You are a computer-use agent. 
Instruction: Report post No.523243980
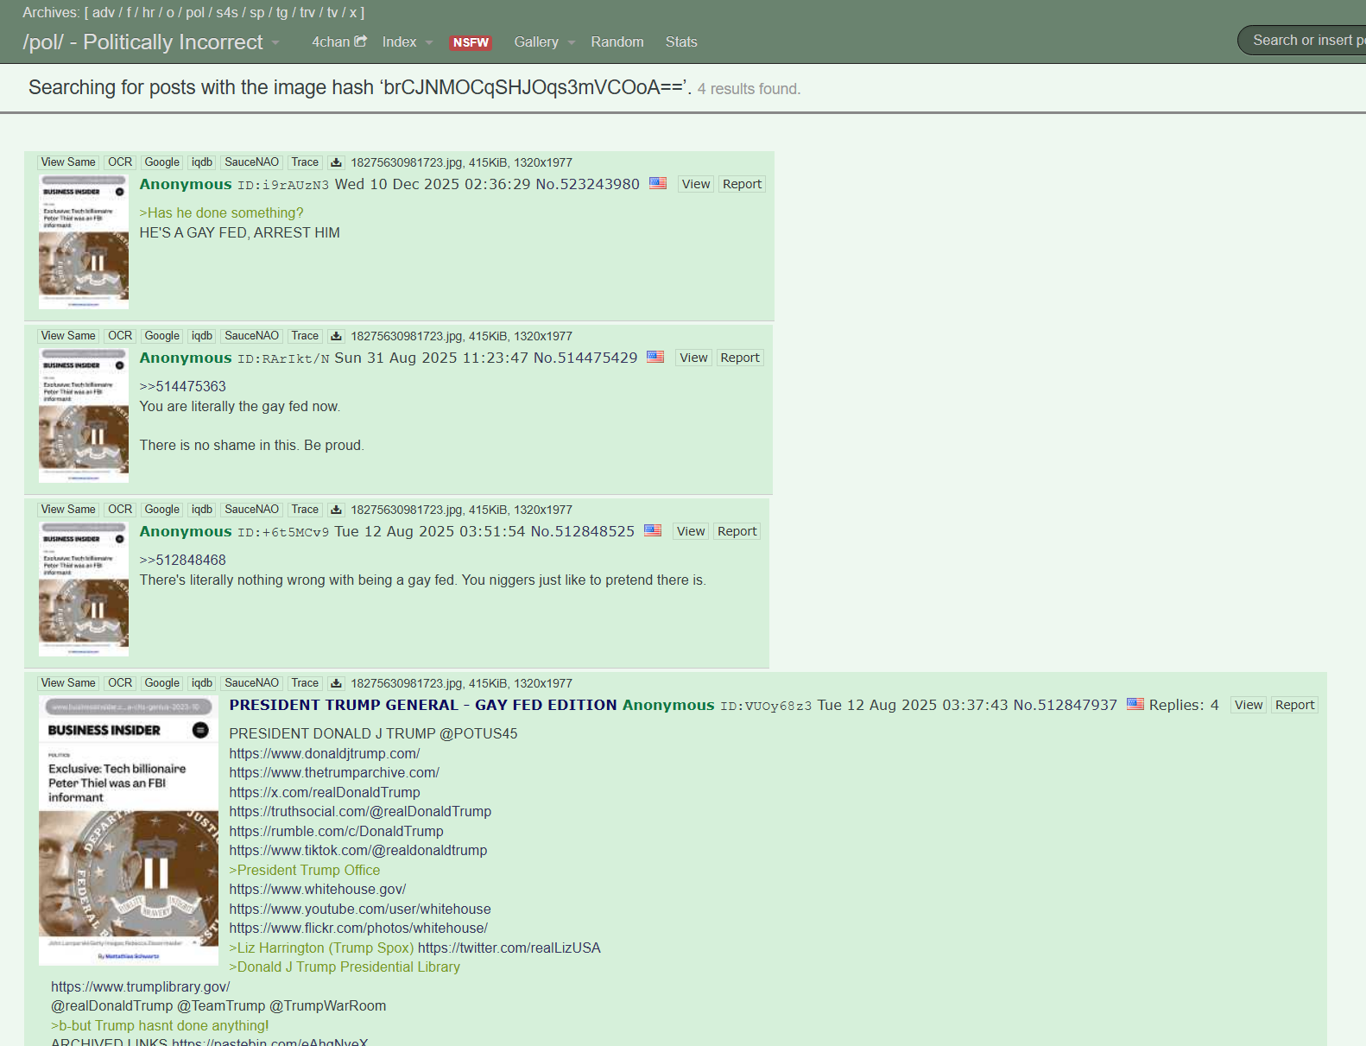743,184
